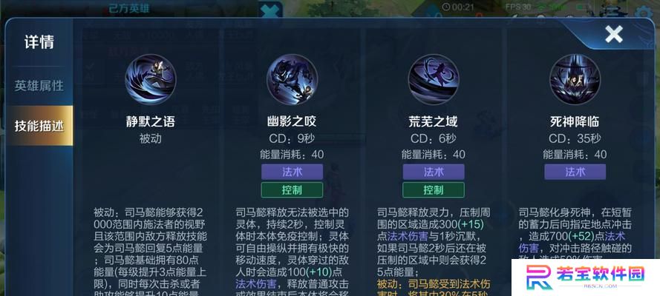Click the 若宝软件园 logo icon

click(539, 277)
